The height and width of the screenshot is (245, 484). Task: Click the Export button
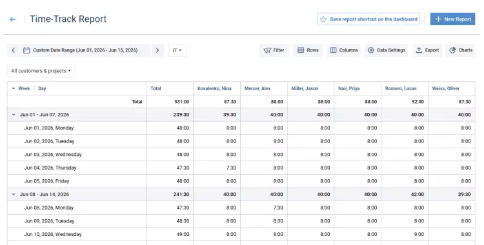click(427, 50)
